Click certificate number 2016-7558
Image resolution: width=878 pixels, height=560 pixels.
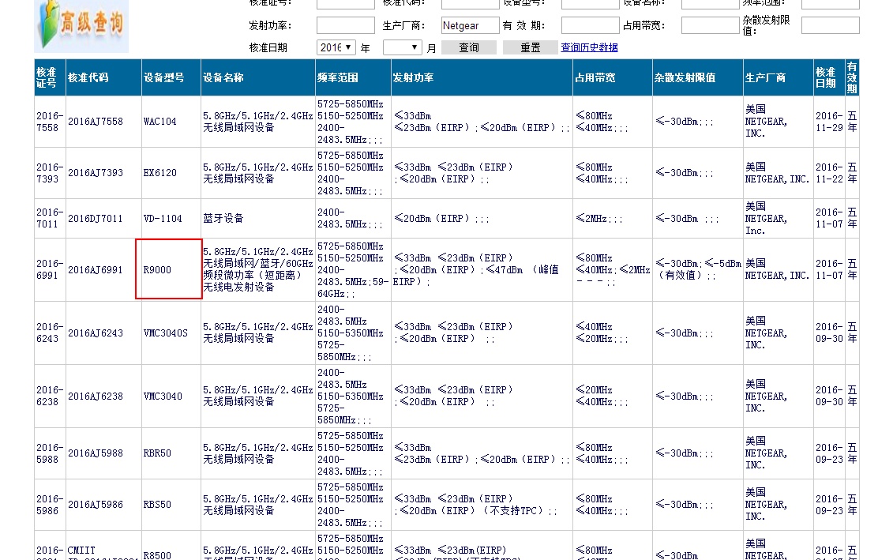(49, 122)
